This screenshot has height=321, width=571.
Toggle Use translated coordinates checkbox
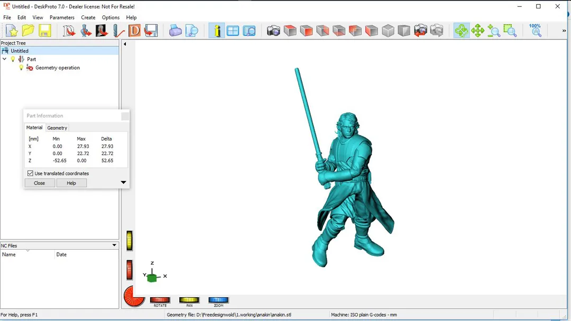[30, 173]
